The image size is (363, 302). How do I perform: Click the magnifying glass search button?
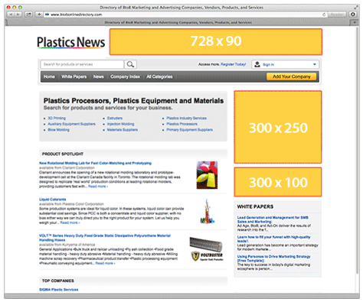[x=130, y=64]
